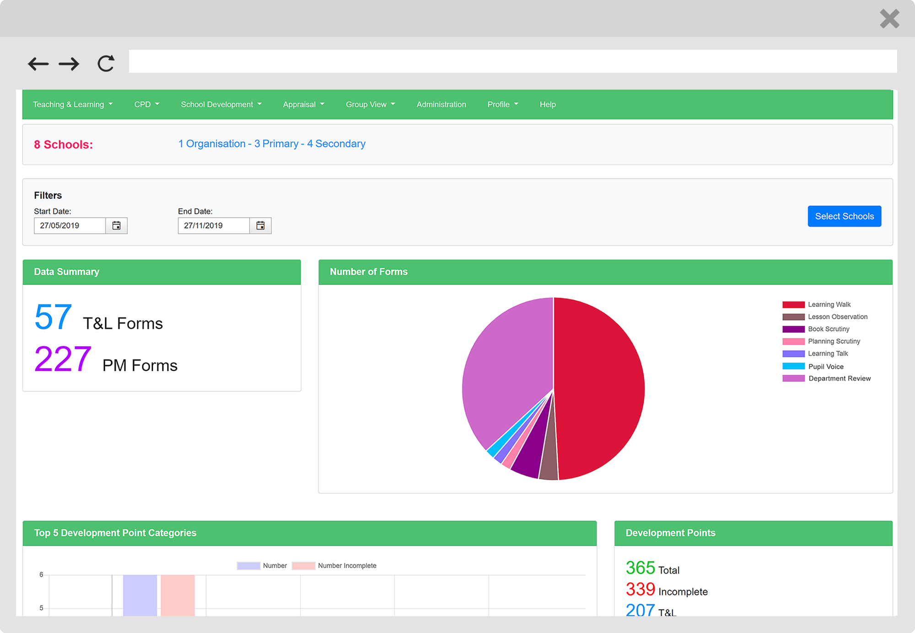Toggle Department Review legend swatch
This screenshot has width=915, height=633.
coord(793,379)
